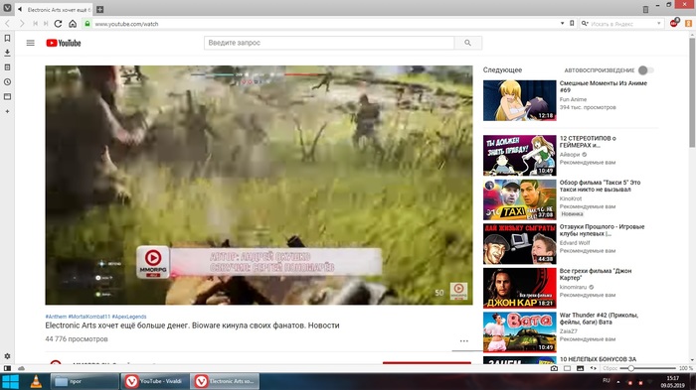Open the 'Отзвуки Прошлого' video thumbnail

point(519,244)
